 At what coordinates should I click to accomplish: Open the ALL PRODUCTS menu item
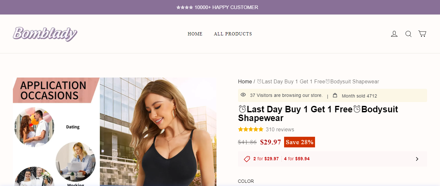(233, 34)
